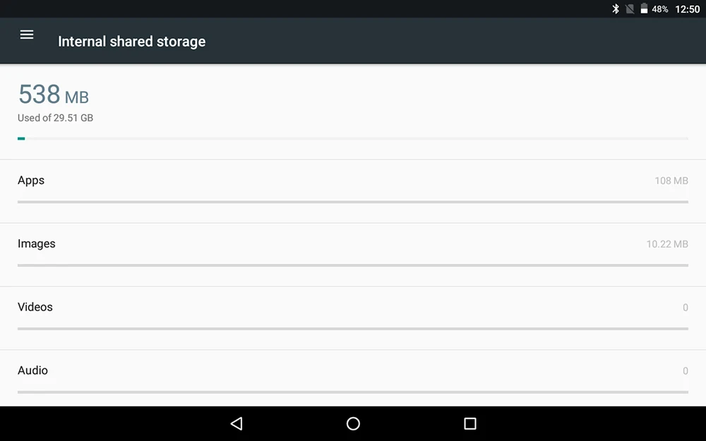The height and width of the screenshot is (441, 706).
Task: Open the Audio storage category
Action: pos(353,378)
